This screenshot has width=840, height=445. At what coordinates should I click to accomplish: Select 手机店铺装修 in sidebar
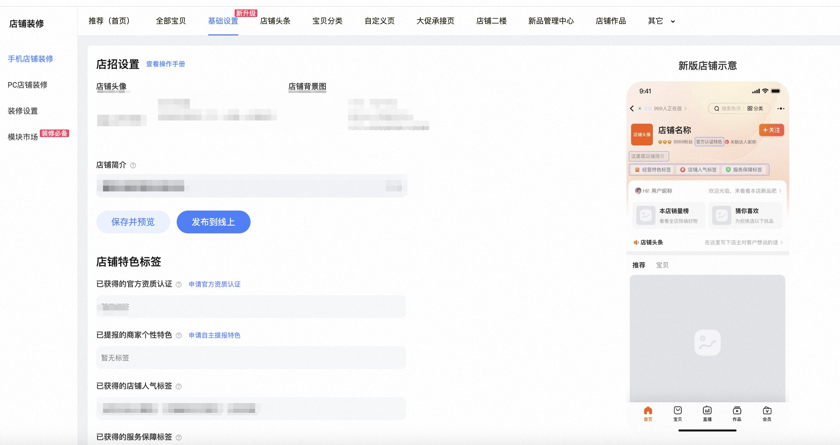pyautogui.click(x=30, y=59)
